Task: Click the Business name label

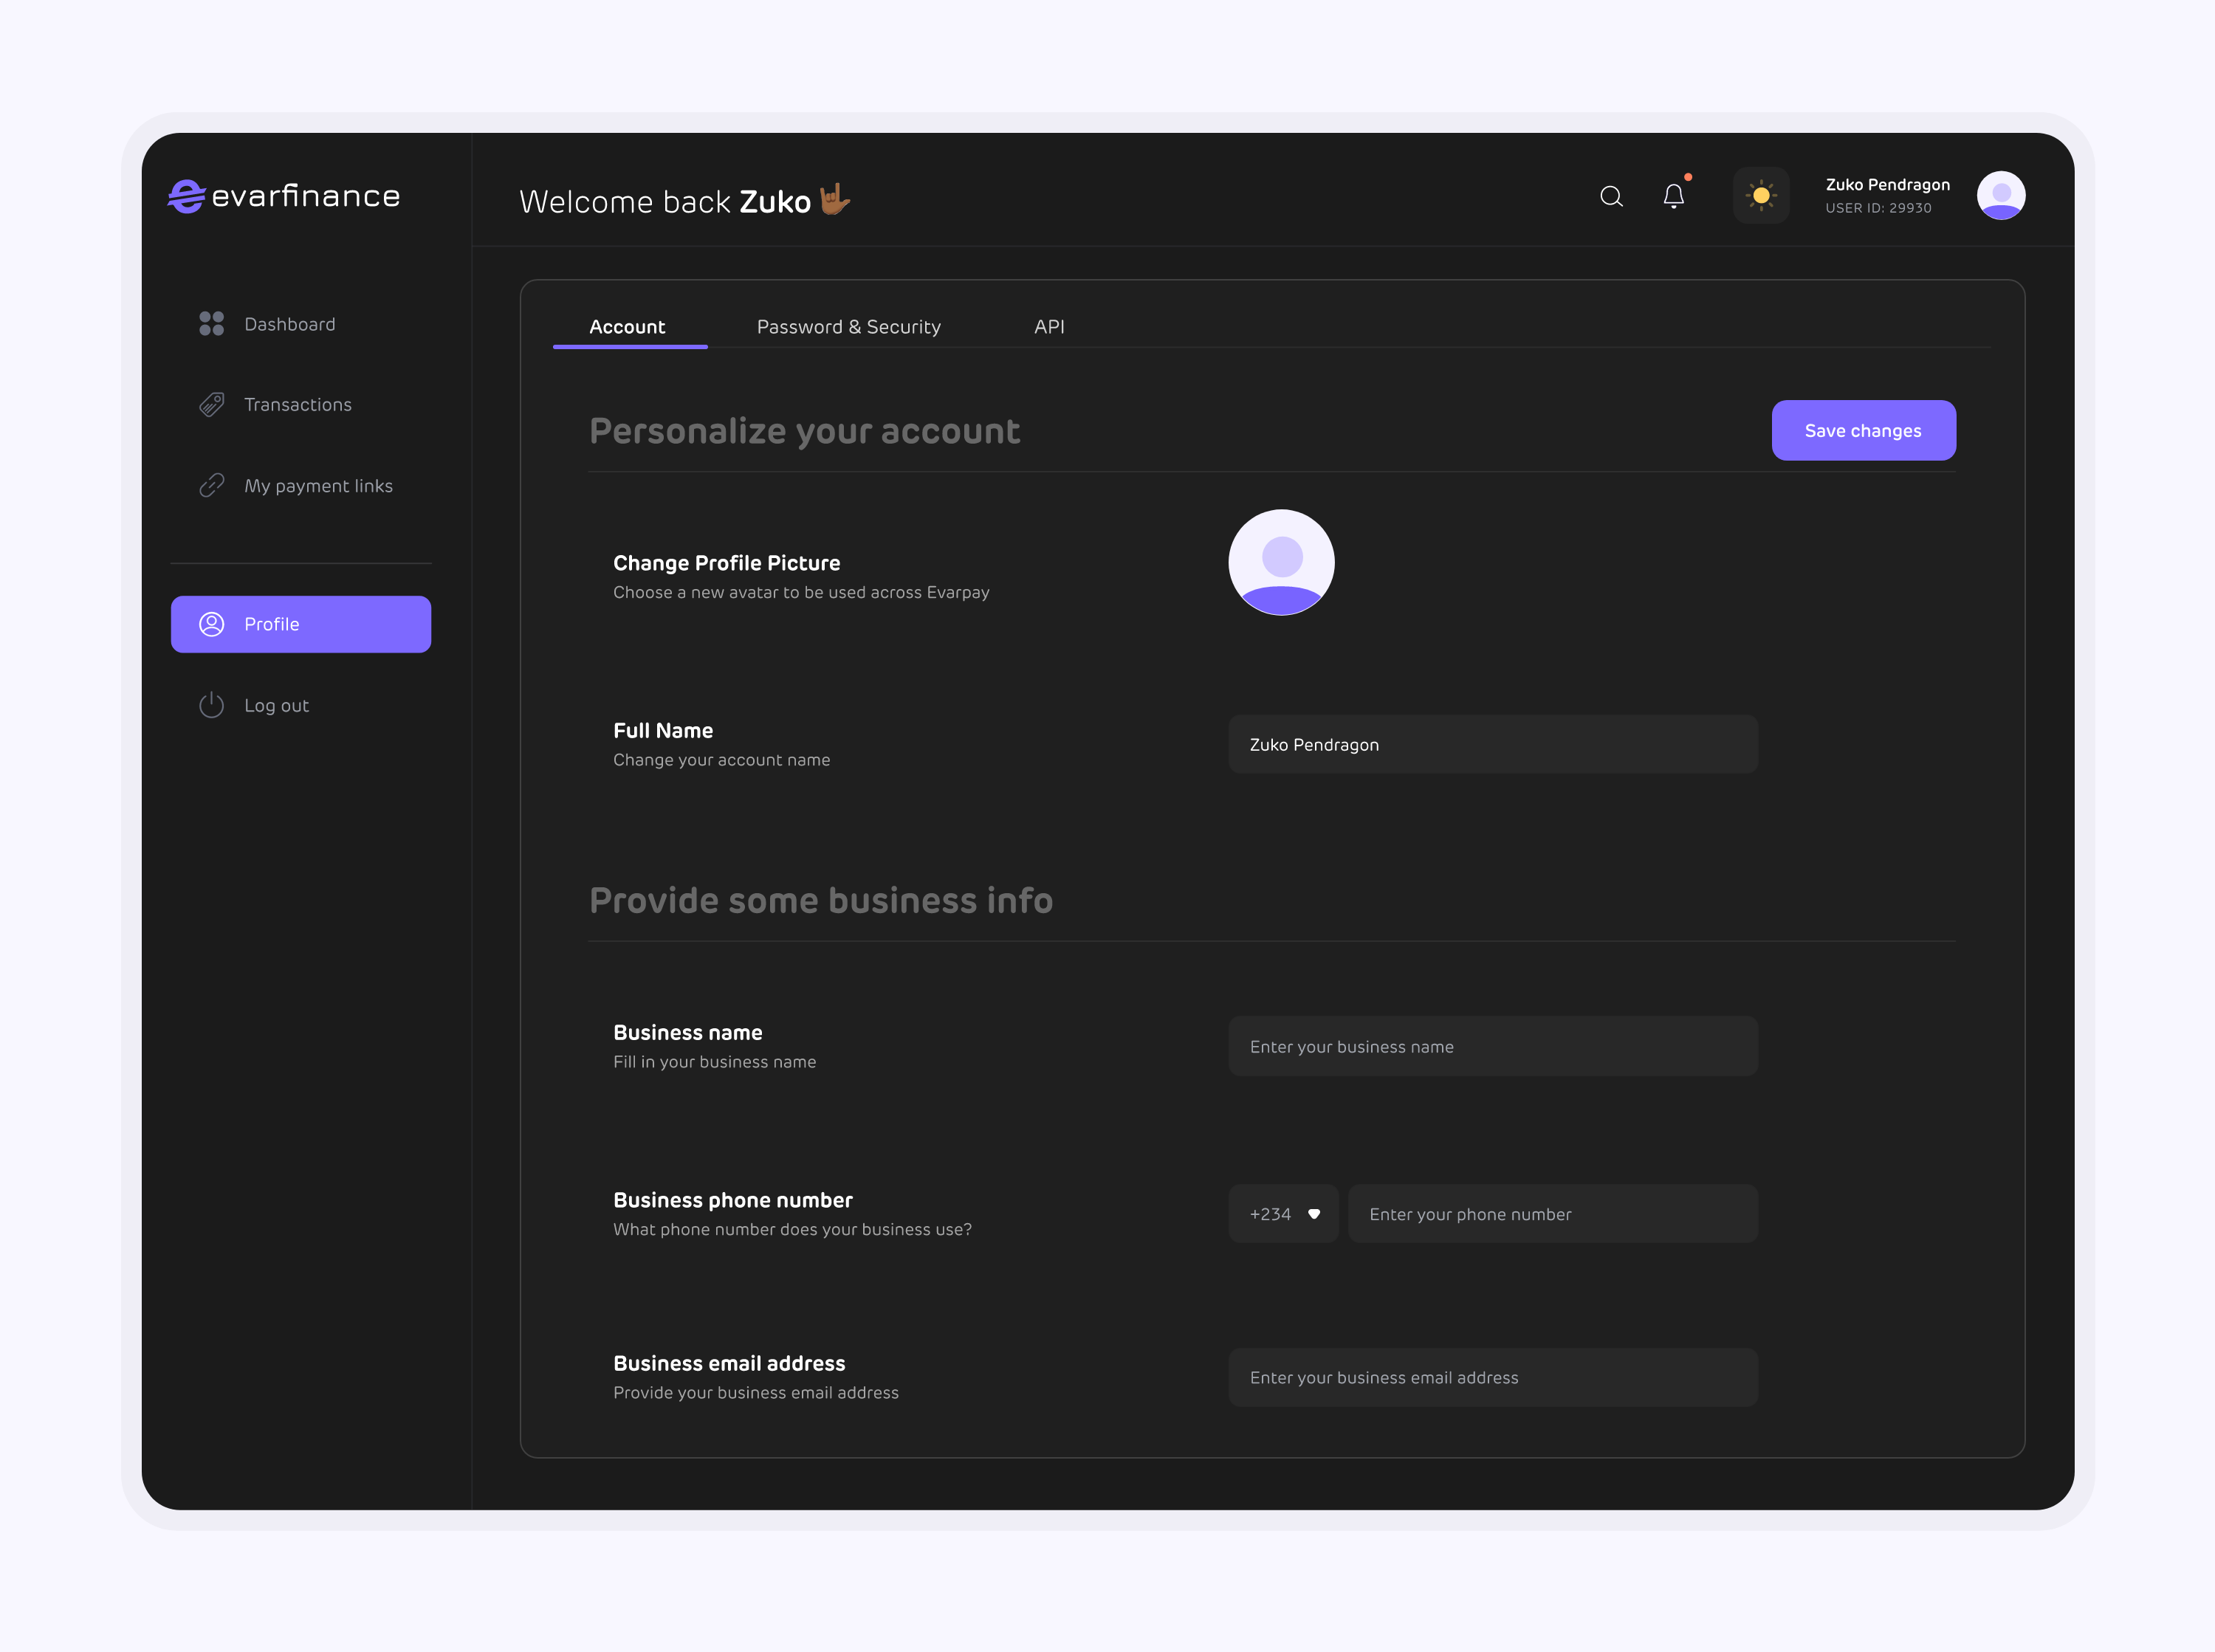Action: click(688, 1032)
